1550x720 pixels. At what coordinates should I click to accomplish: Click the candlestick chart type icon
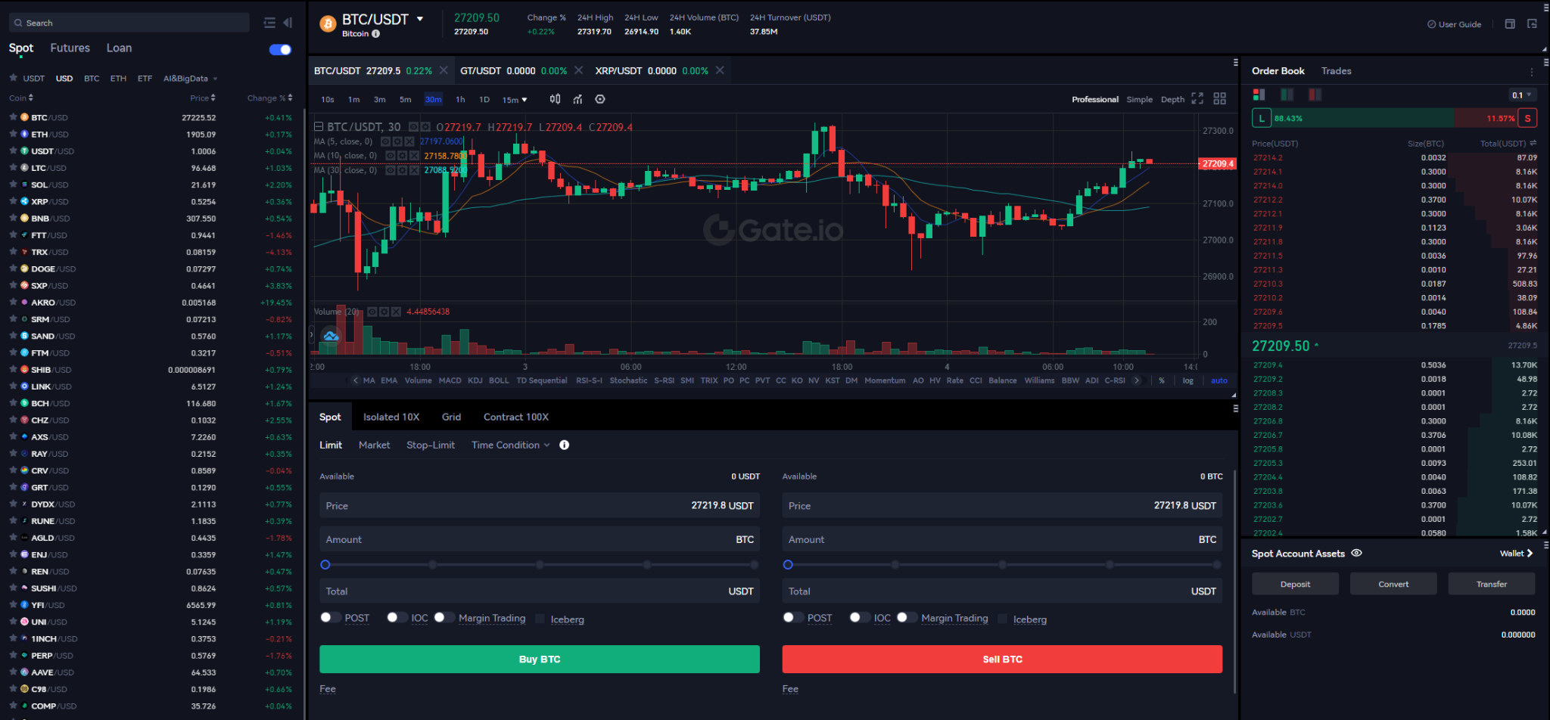point(555,99)
